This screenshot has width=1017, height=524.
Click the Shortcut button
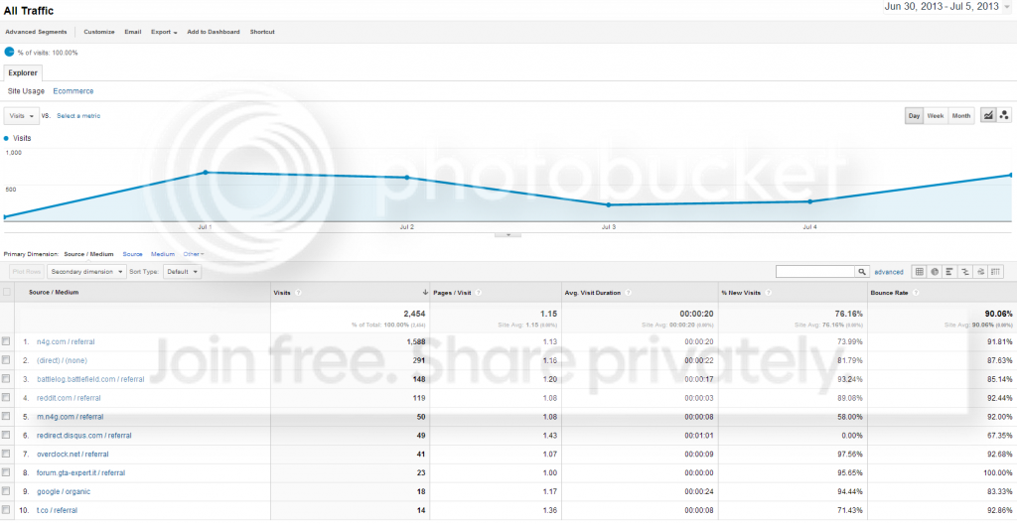pos(262,32)
